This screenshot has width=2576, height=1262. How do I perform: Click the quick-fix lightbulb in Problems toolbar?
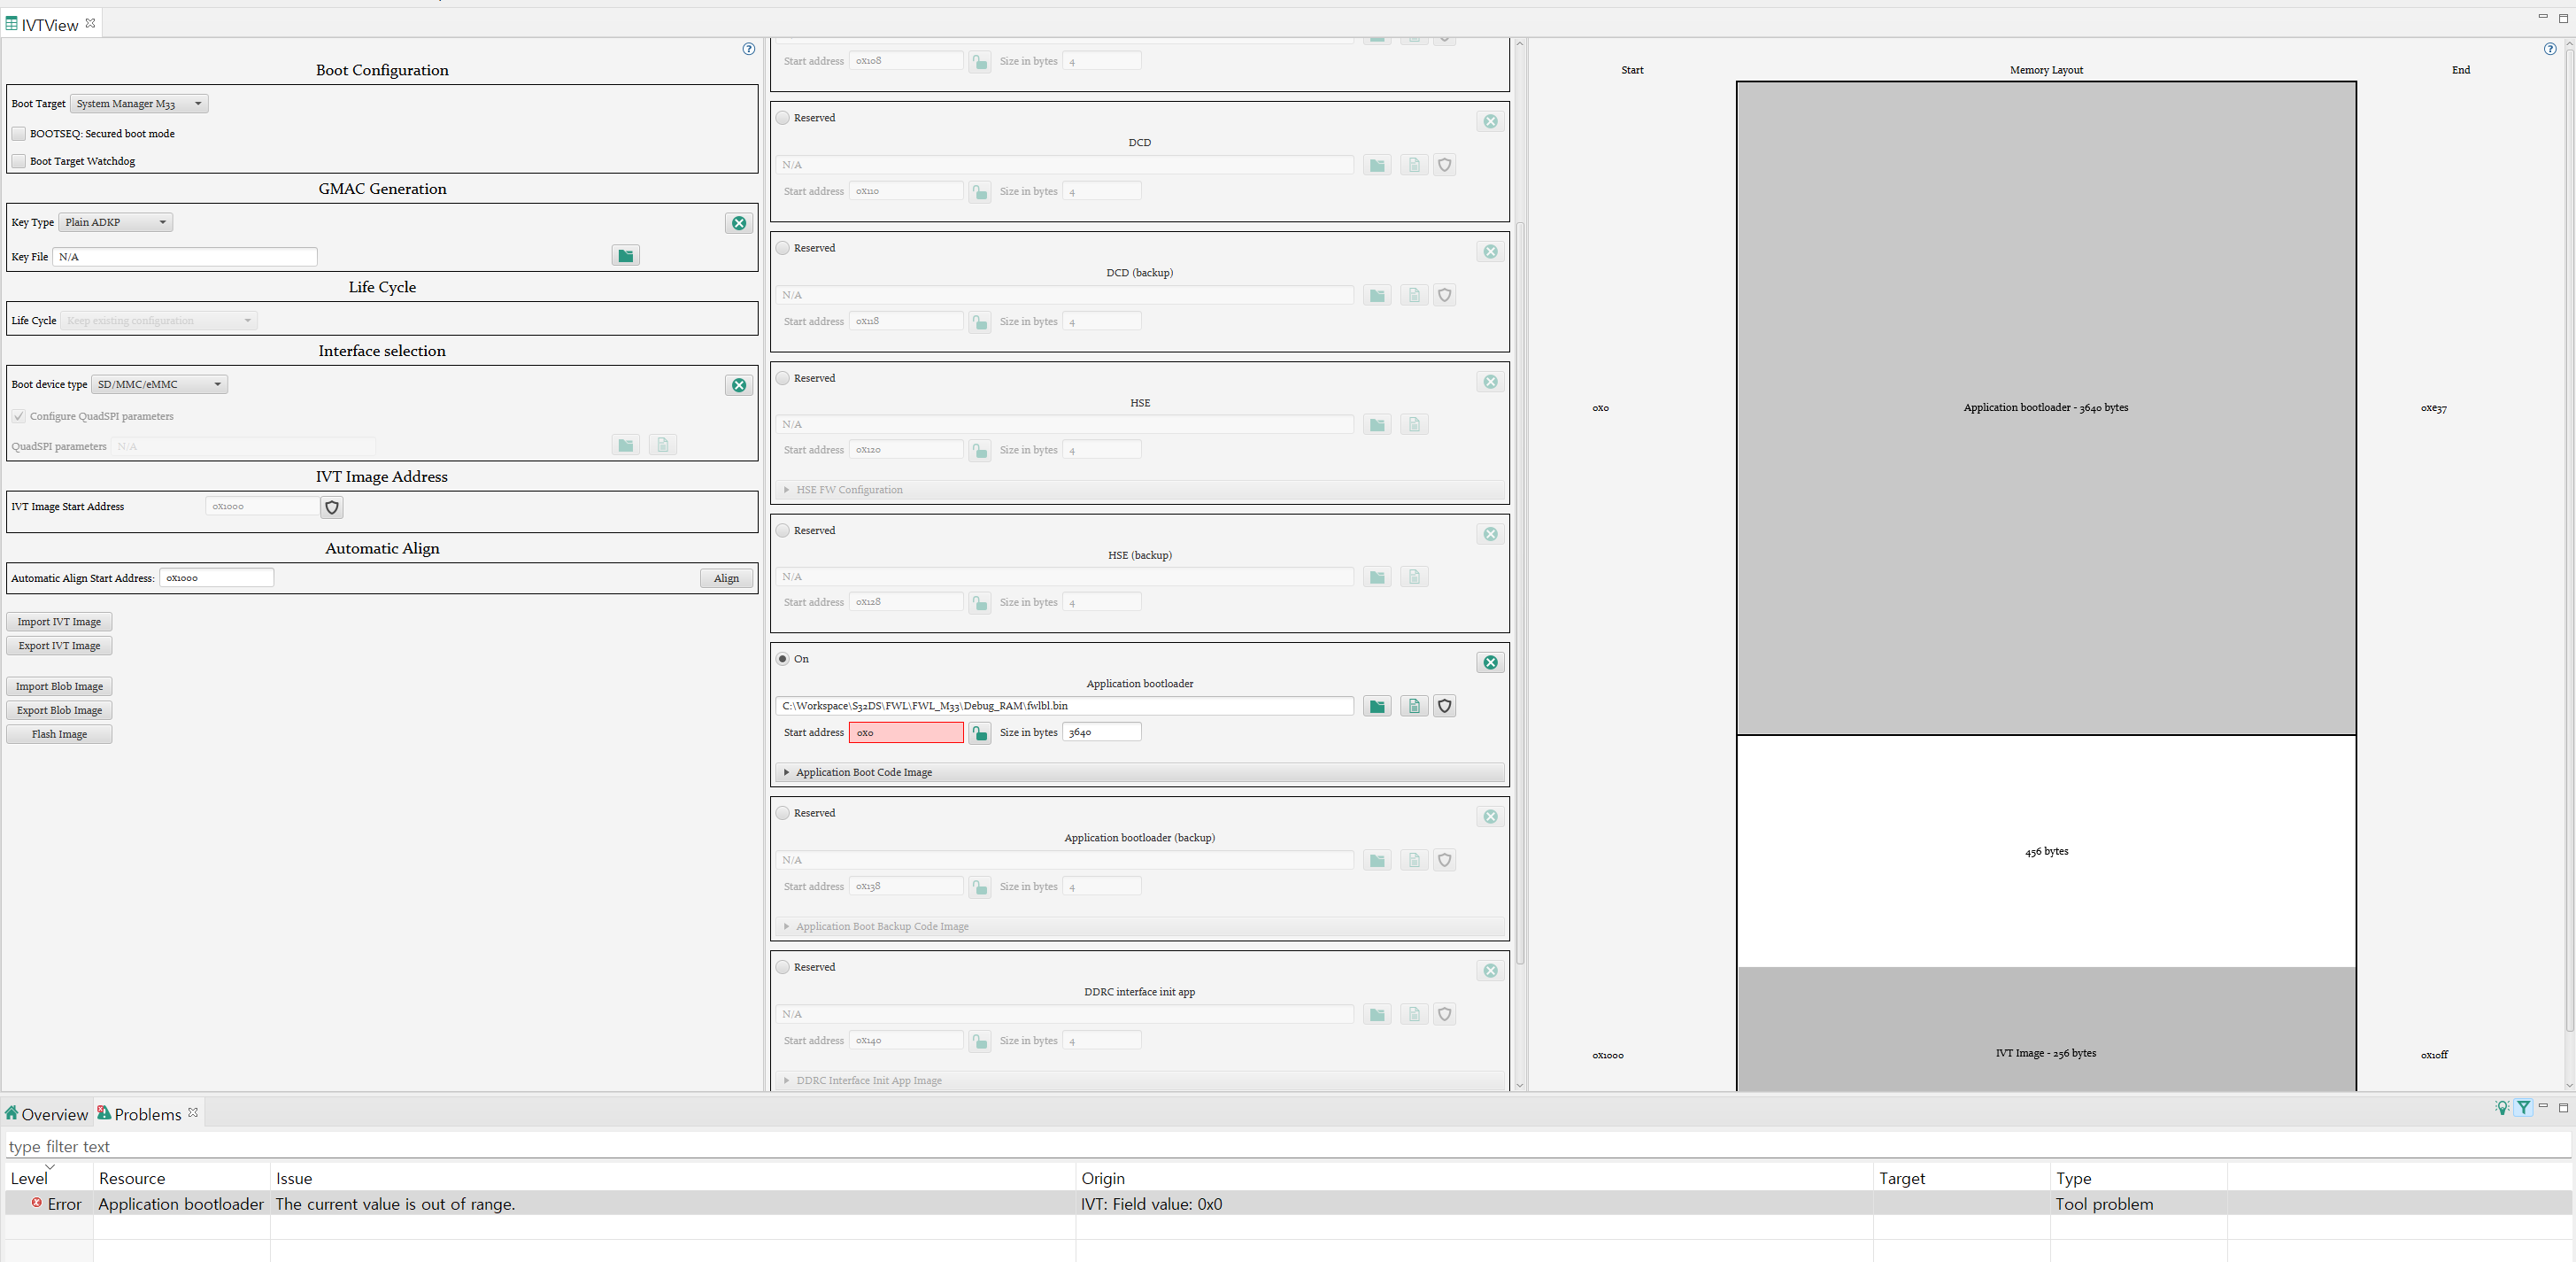(2502, 1108)
